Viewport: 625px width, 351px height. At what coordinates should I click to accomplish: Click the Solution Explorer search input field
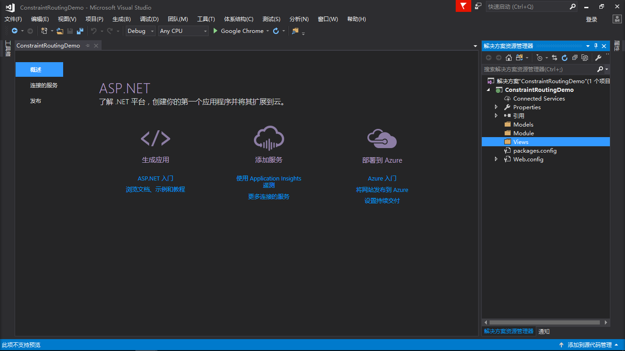[539, 69]
